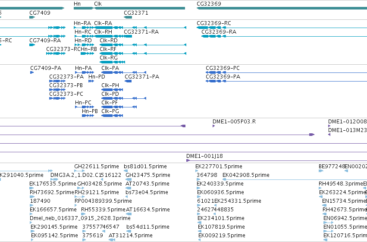The width and height of the screenshot is (367, 242).
Task: Open EST EK095142.5prime
Action: [54, 236]
